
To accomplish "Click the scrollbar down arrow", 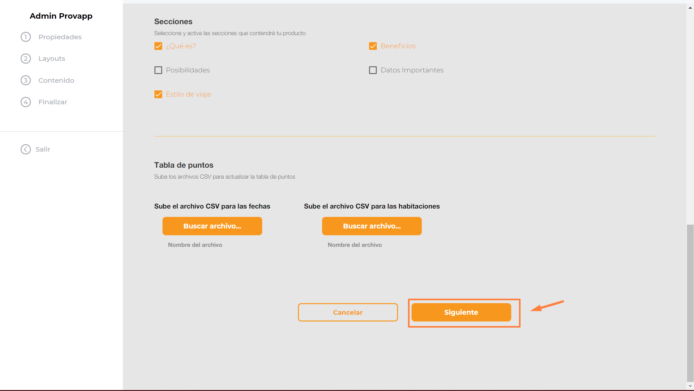I will coord(690,386).
